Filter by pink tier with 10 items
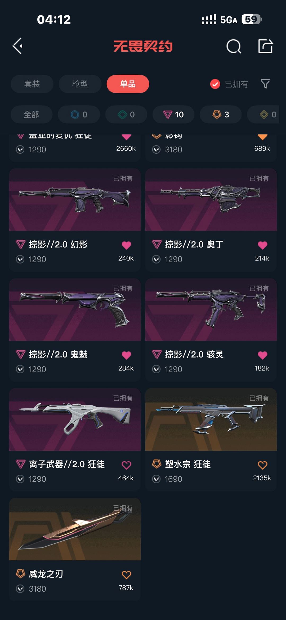Image resolution: width=286 pixels, height=620 pixels. (173, 114)
